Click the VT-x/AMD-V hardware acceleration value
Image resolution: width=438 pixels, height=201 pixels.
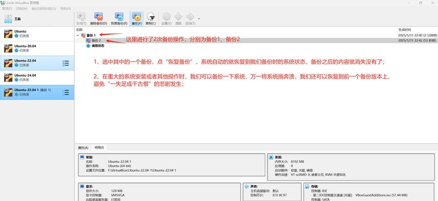(318, 175)
